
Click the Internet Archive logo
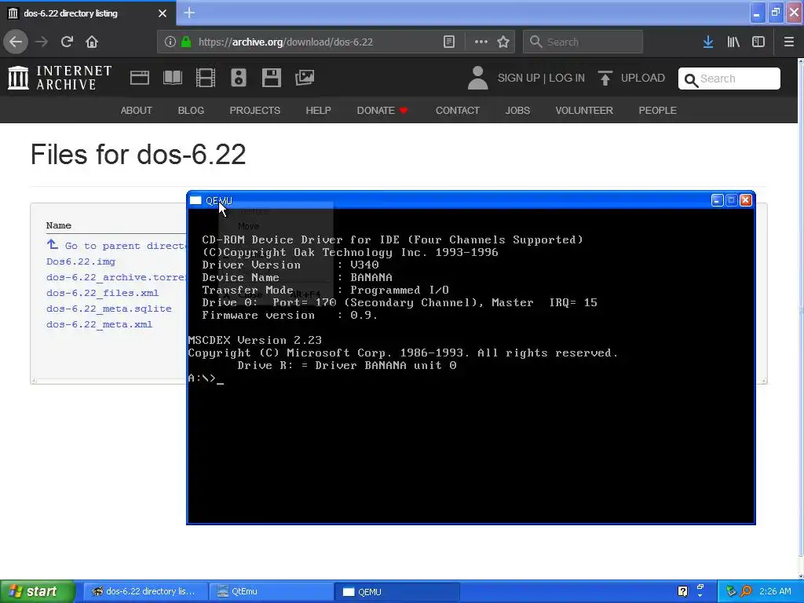click(x=60, y=78)
